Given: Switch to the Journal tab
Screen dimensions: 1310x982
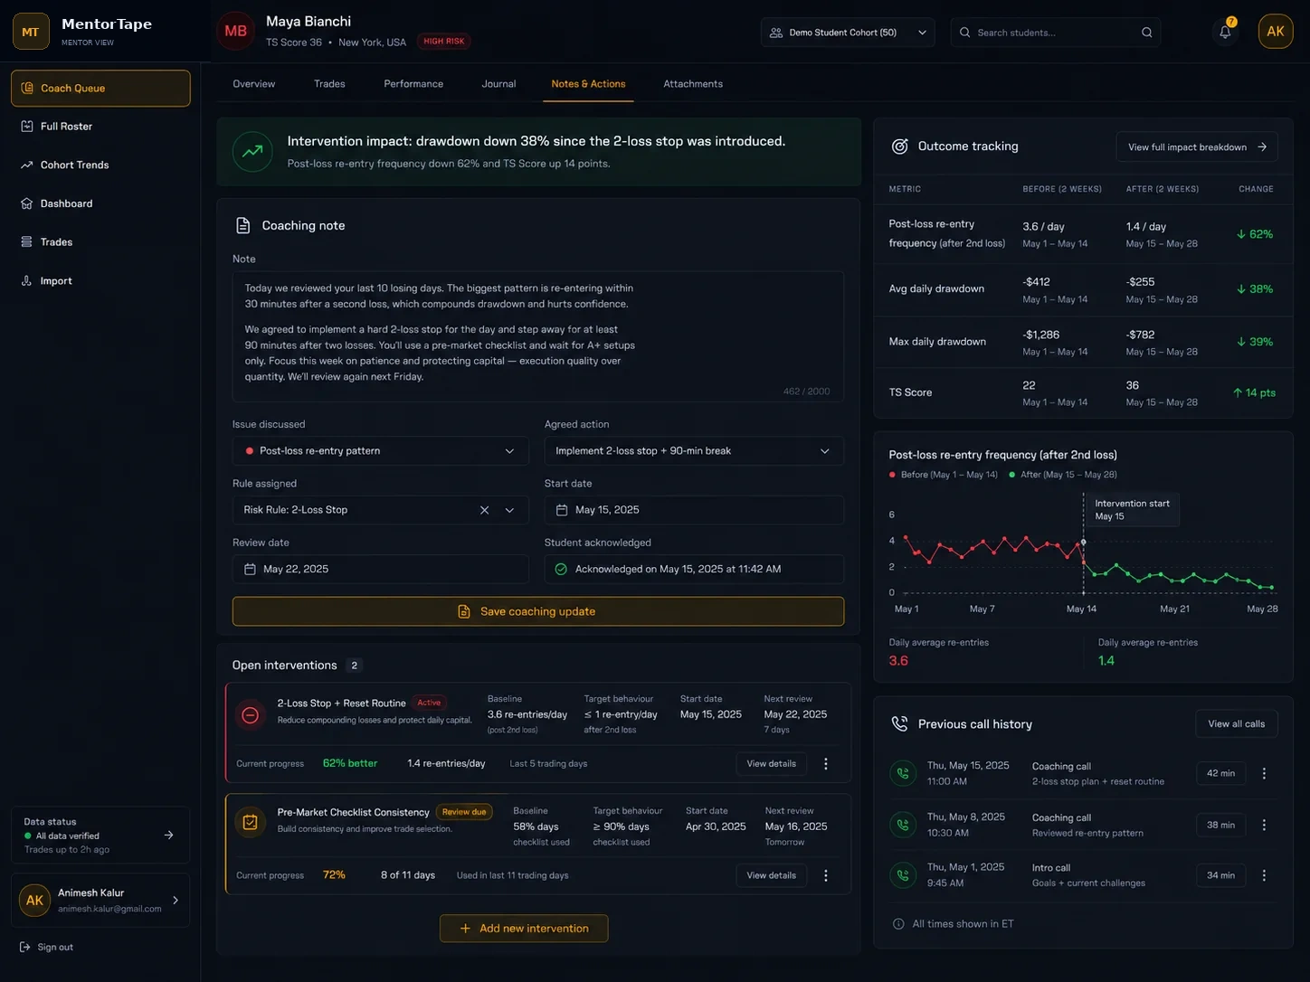Looking at the screenshot, I should click(x=498, y=84).
